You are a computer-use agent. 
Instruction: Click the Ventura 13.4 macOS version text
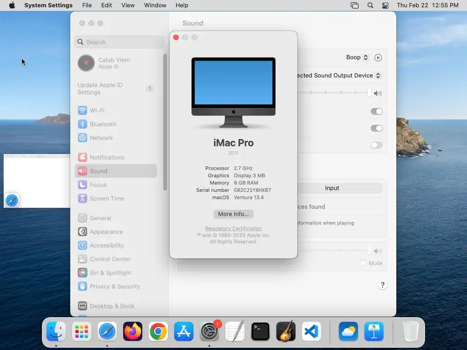pyautogui.click(x=249, y=197)
